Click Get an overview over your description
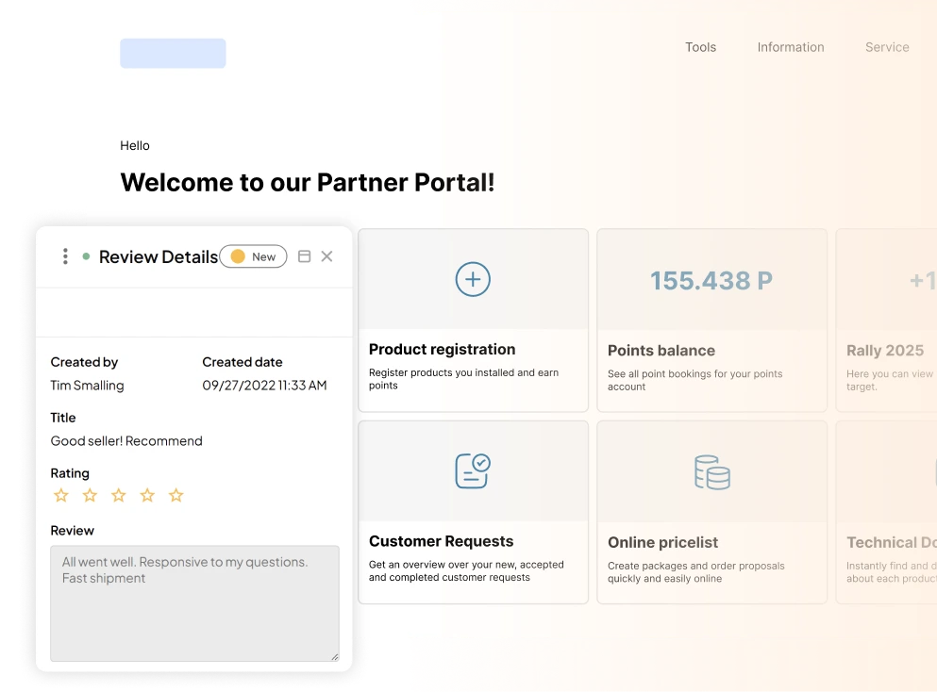This screenshot has height=692, width=937. coord(466,570)
